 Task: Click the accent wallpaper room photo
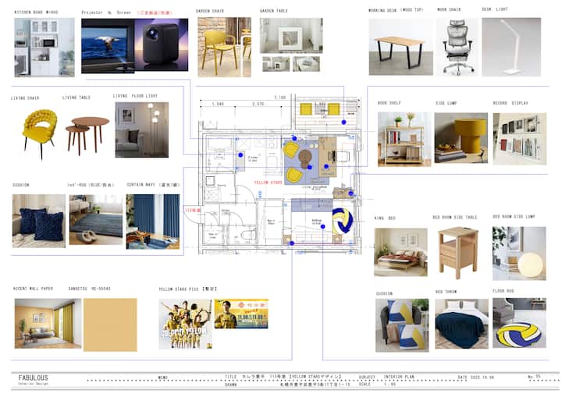[48, 324]
